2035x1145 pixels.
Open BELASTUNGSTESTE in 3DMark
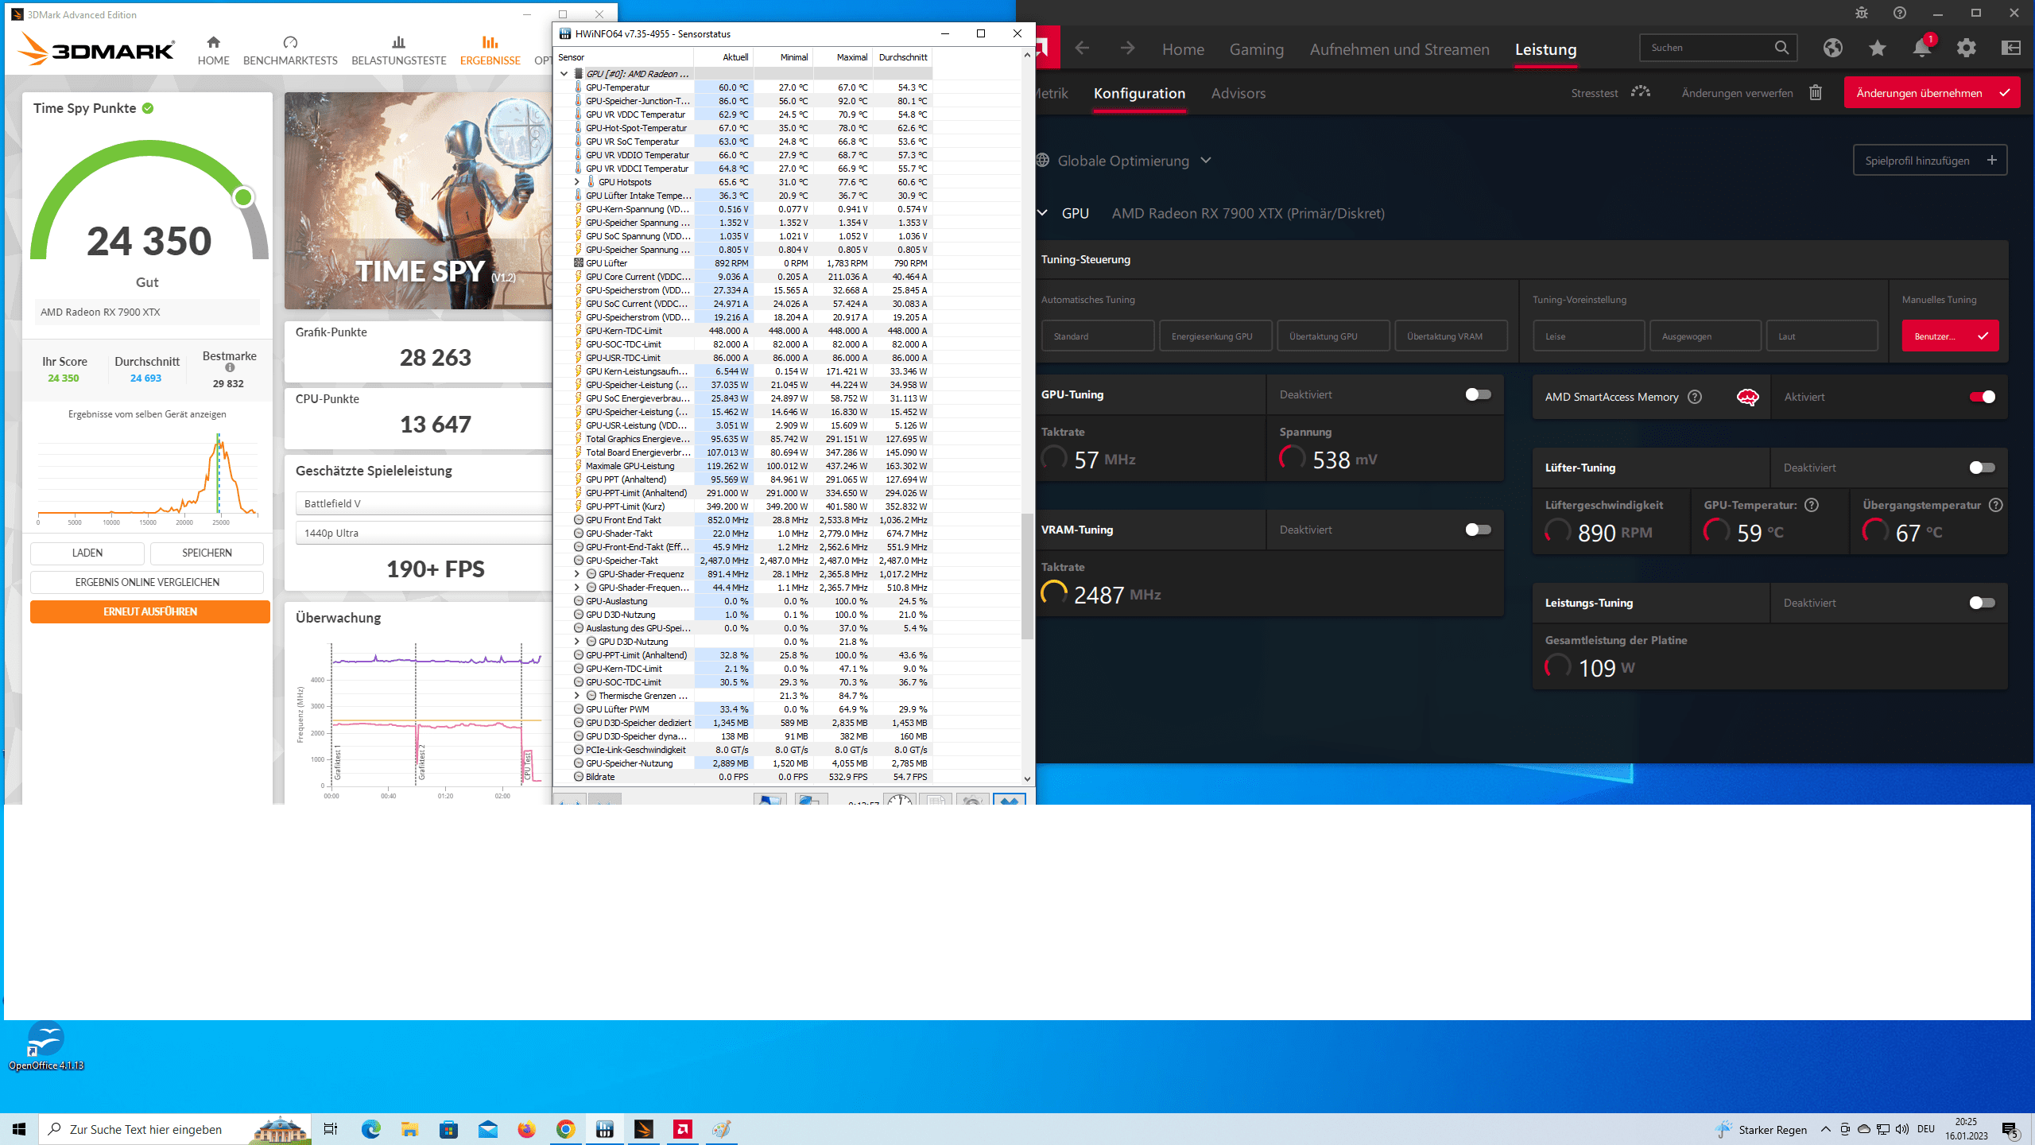click(x=399, y=51)
